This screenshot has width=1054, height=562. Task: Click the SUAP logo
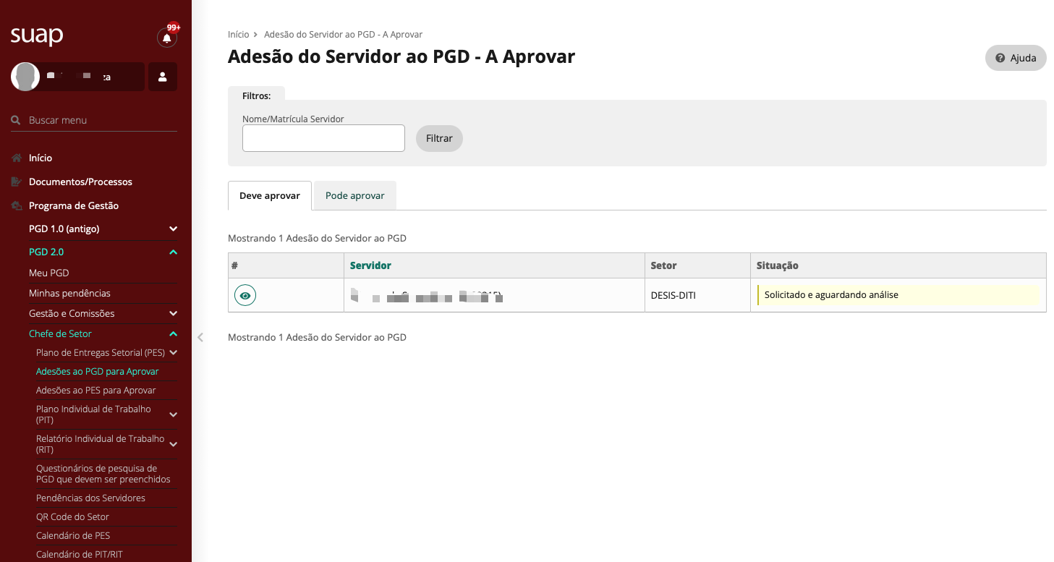pos(37,35)
